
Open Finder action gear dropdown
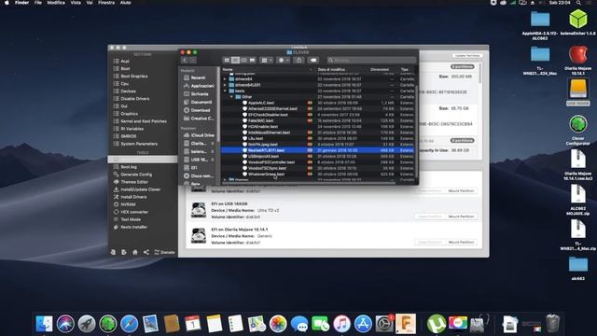coord(284,60)
